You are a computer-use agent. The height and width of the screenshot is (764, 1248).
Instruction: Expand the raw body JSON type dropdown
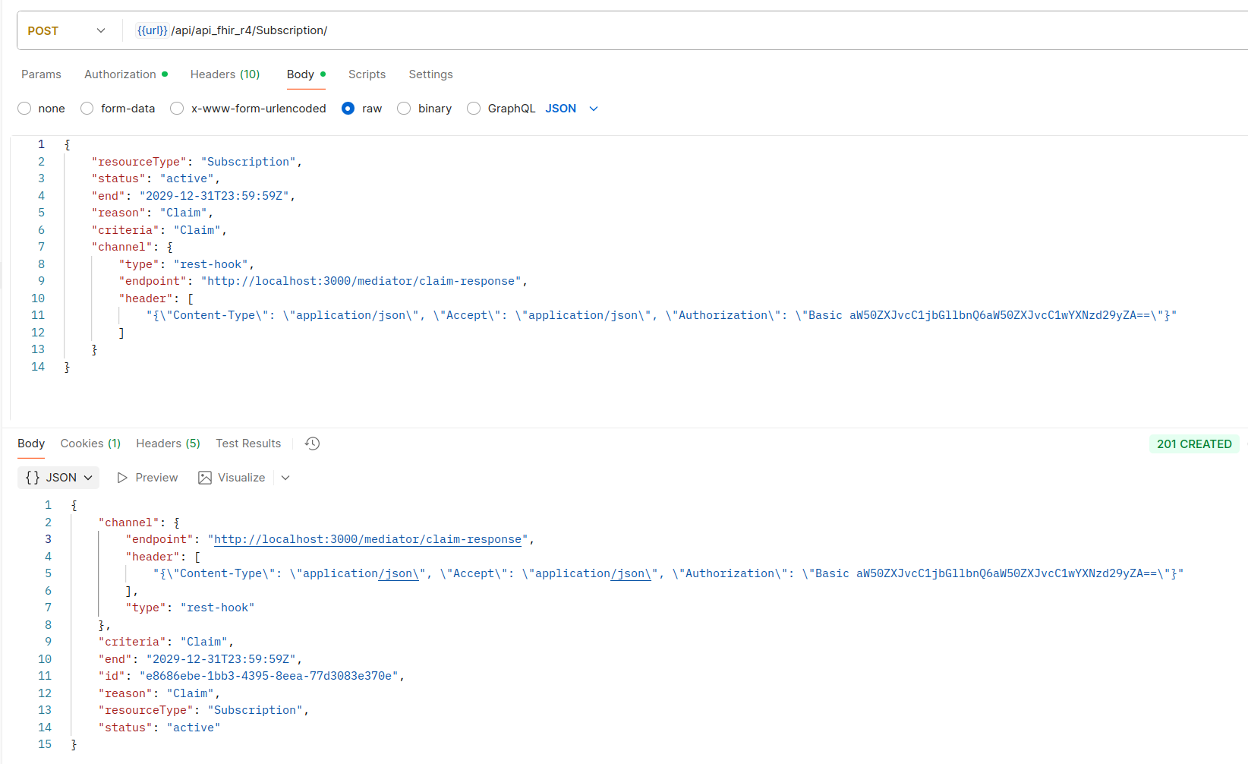coord(594,109)
